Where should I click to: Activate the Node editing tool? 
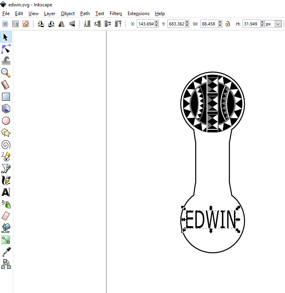(x=6, y=49)
